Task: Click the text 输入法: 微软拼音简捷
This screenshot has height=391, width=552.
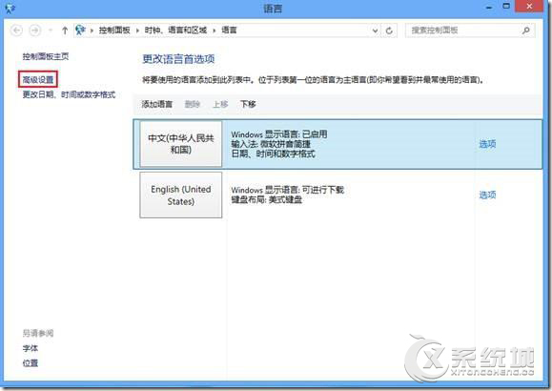Action: coord(271,144)
